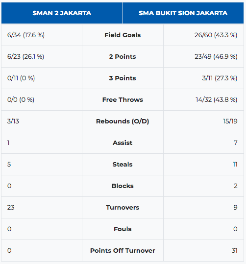Click the Blocks row label
The height and width of the screenshot is (264, 246).
(123, 186)
